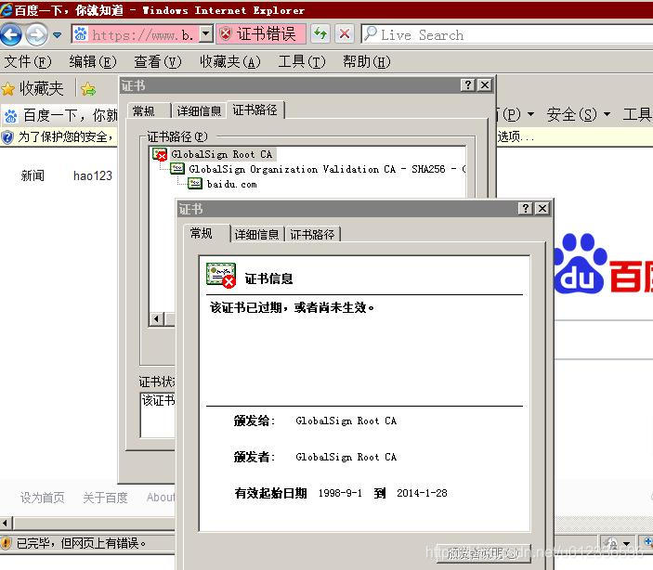This screenshot has height=570, width=653.
Task: Select GlobalSign Root CA in certificate path tree
Action: click(221, 154)
